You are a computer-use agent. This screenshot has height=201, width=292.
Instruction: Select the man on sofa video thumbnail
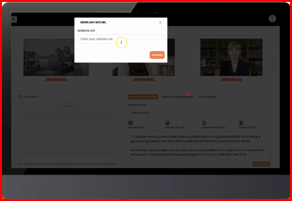pos(56,57)
